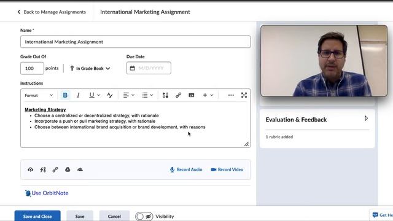
Task: Open list options dropdown arrow
Action: point(152,95)
